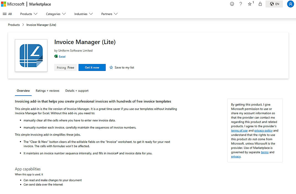Select the Overview tab
Screen dimensions: 296x194
coord(23,91)
